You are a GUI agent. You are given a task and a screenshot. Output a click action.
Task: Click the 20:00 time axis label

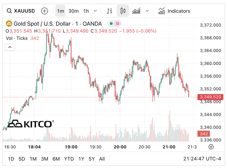pos(120,147)
